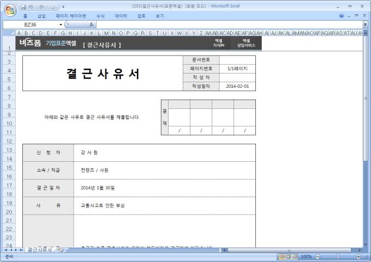Click the Redo icon in Quick Access Toolbar
This screenshot has height=262, width=371.
[x=41, y=7]
